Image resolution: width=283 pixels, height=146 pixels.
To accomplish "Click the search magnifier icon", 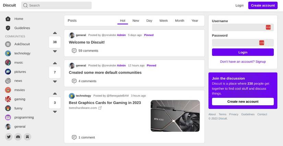I will click(25, 5).
